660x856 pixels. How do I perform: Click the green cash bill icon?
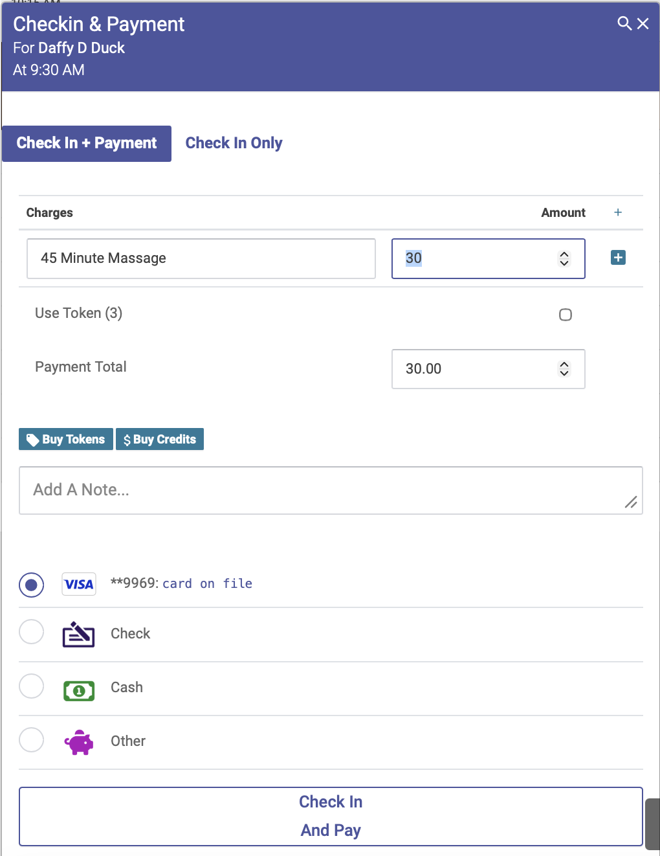pyautogui.click(x=79, y=691)
